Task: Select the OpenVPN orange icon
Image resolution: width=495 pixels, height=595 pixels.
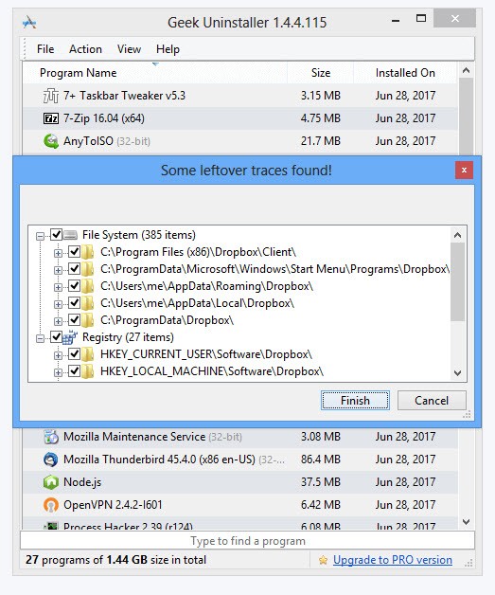Action: coord(51,505)
